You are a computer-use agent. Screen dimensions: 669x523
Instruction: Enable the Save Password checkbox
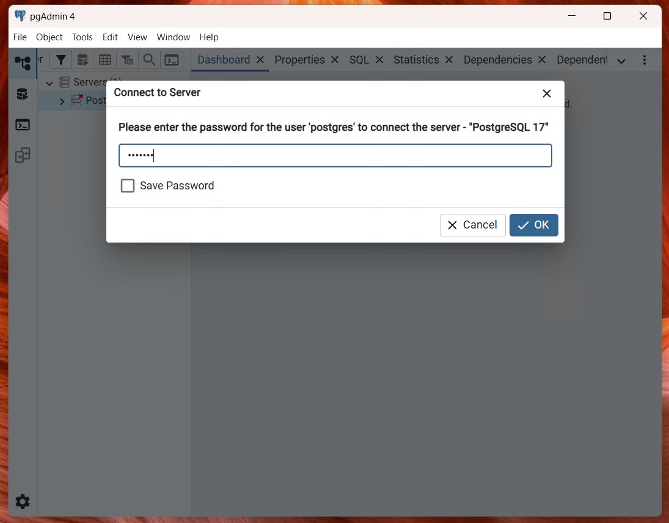tap(128, 186)
